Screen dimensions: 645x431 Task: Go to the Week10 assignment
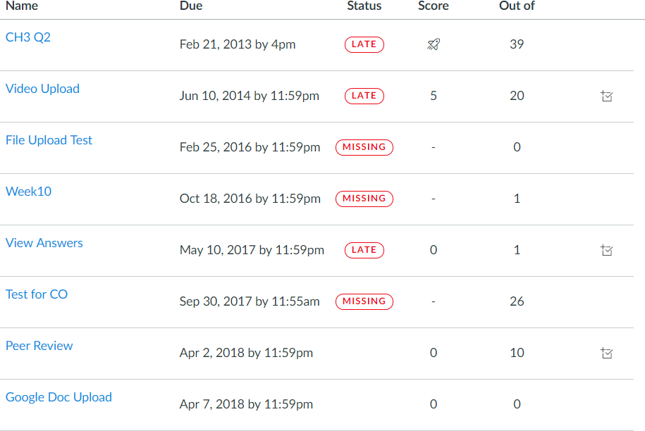point(28,192)
